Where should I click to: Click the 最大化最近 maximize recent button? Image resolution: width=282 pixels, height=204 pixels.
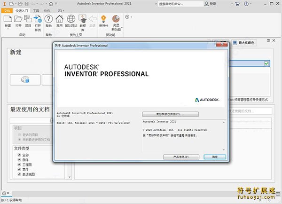[x=243, y=43]
